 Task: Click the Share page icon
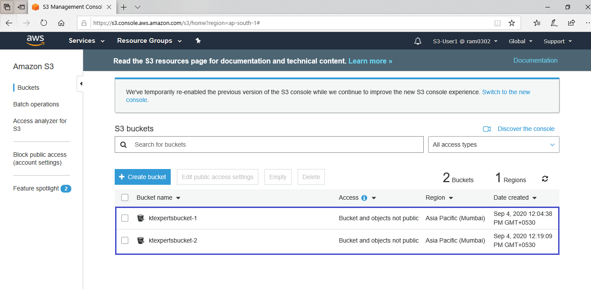pos(571,23)
